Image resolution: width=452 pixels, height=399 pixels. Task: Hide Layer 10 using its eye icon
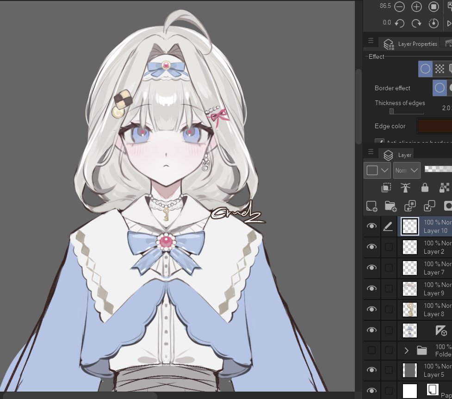click(x=372, y=226)
